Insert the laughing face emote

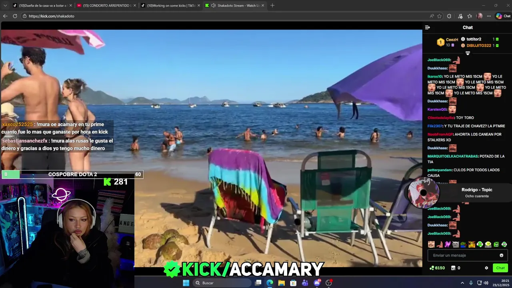point(431,244)
